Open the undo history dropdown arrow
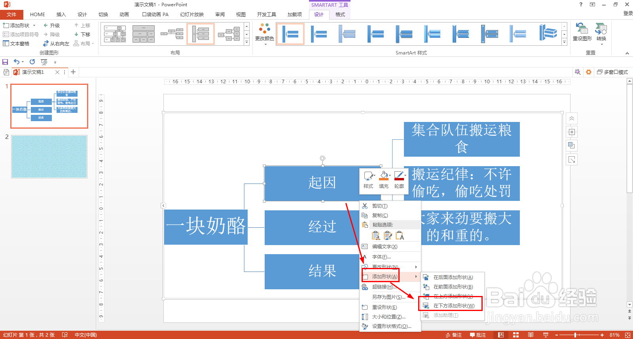Viewport: 633px width, 339px height. [x=23, y=62]
